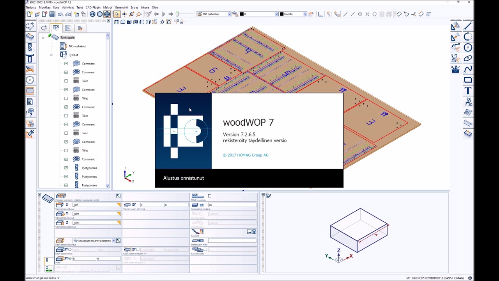Click the print icon in bottom-right status bar

[x=470, y=278]
